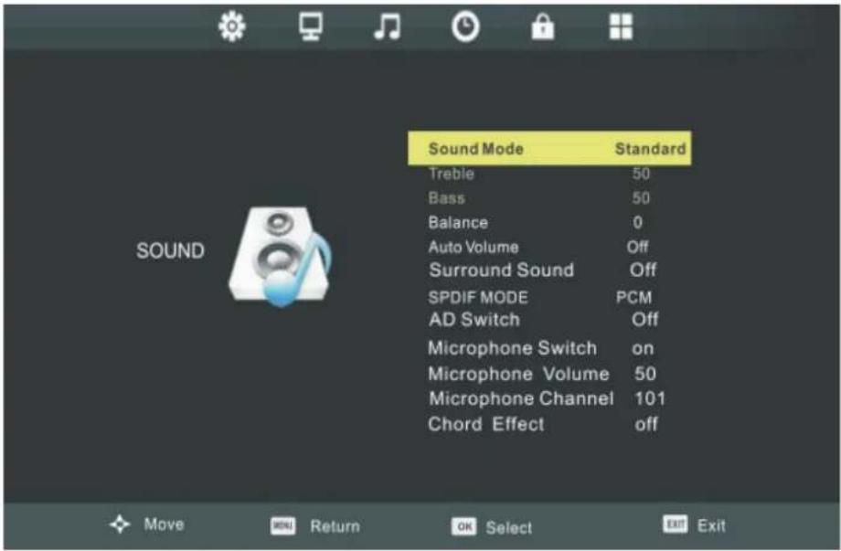Open the music note sound tab icon

[388, 26]
